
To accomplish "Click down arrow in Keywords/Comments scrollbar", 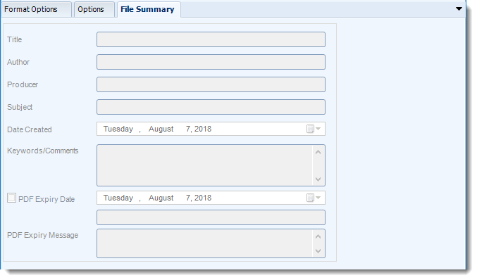I will pos(318,179).
